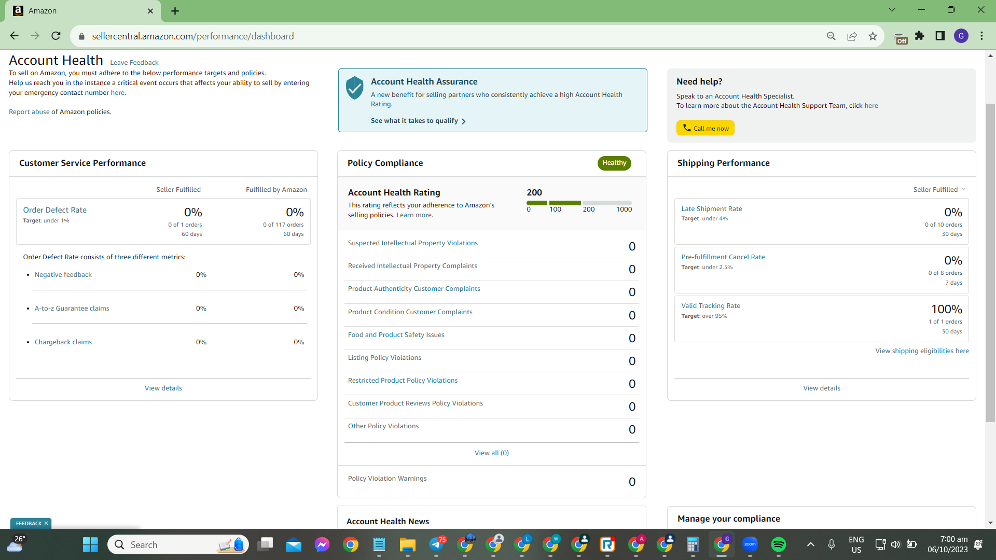Click Learn more in Account Health Rating
The height and width of the screenshot is (560, 996).
tap(414, 215)
